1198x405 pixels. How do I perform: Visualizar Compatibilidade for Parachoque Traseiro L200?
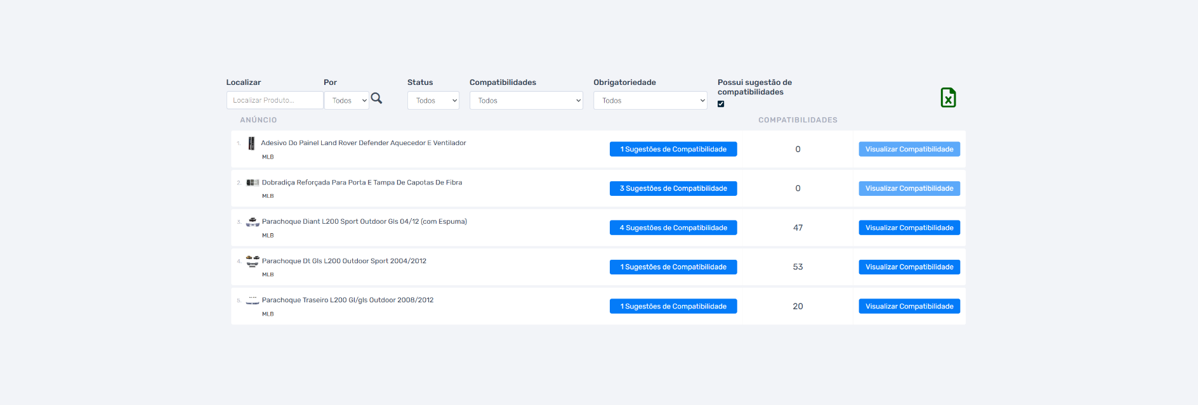909,306
